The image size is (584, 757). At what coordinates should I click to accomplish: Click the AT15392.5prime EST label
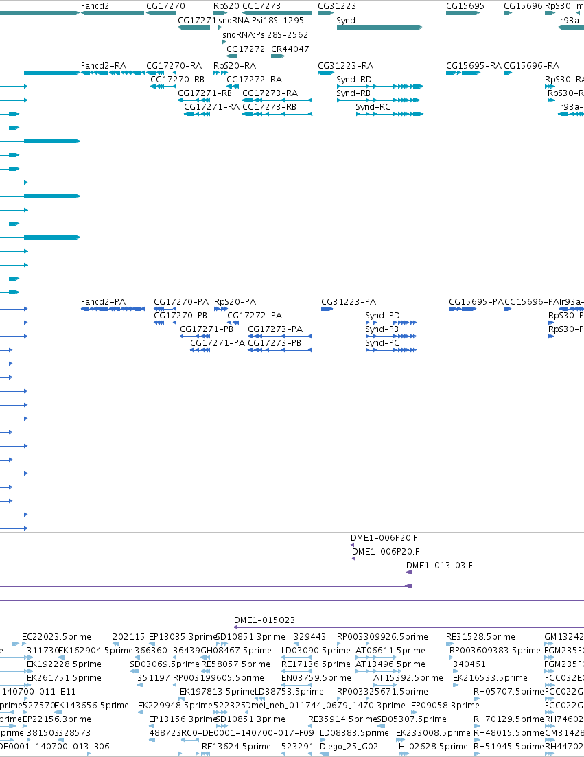point(408,678)
